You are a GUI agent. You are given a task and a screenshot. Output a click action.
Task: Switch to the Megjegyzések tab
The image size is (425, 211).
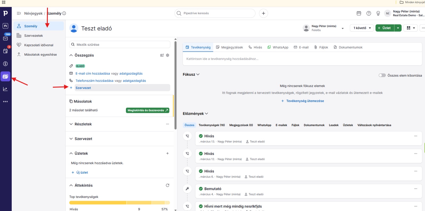[x=229, y=47]
